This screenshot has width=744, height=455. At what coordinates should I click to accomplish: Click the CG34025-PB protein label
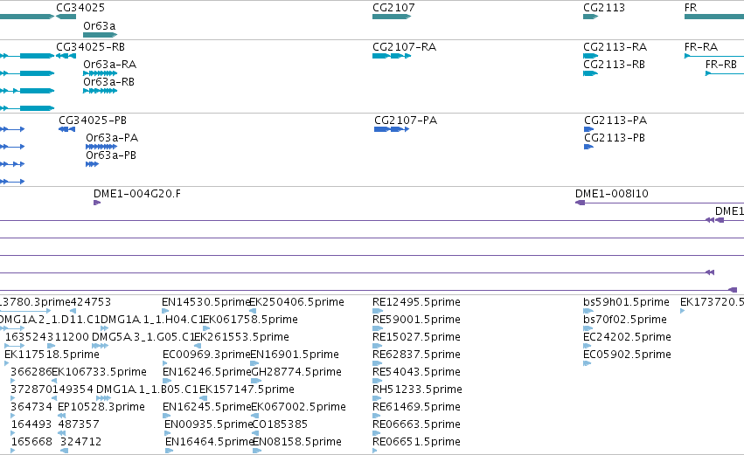point(93,121)
